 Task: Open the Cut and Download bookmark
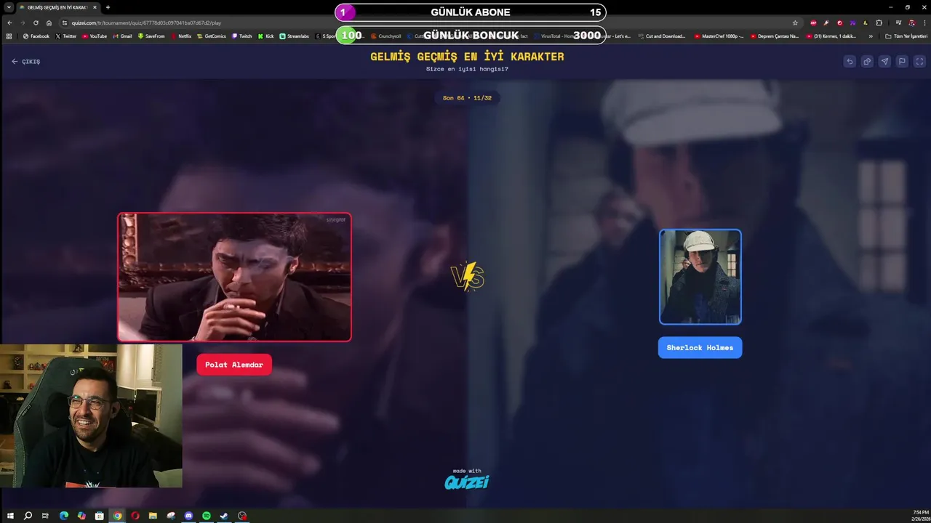tap(662, 36)
